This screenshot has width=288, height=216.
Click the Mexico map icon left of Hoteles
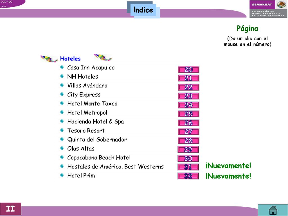(x=49, y=59)
